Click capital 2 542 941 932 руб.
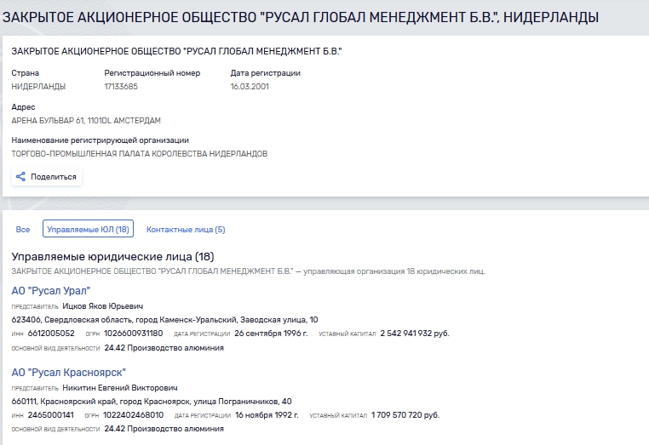This screenshot has width=649, height=445. [x=415, y=334]
